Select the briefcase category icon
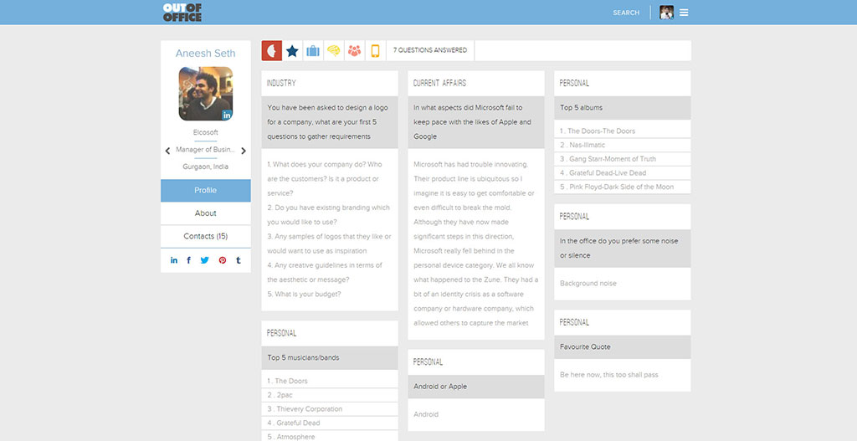The width and height of the screenshot is (857, 441). coord(313,51)
